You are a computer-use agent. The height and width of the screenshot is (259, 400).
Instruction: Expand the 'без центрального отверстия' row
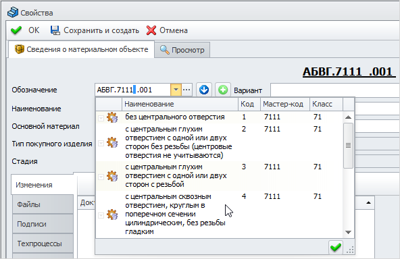click(101, 118)
